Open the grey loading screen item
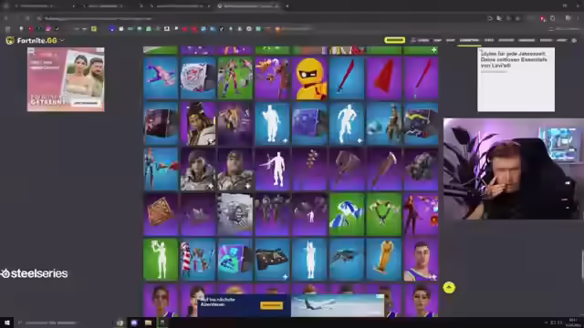 pos(235,215)
